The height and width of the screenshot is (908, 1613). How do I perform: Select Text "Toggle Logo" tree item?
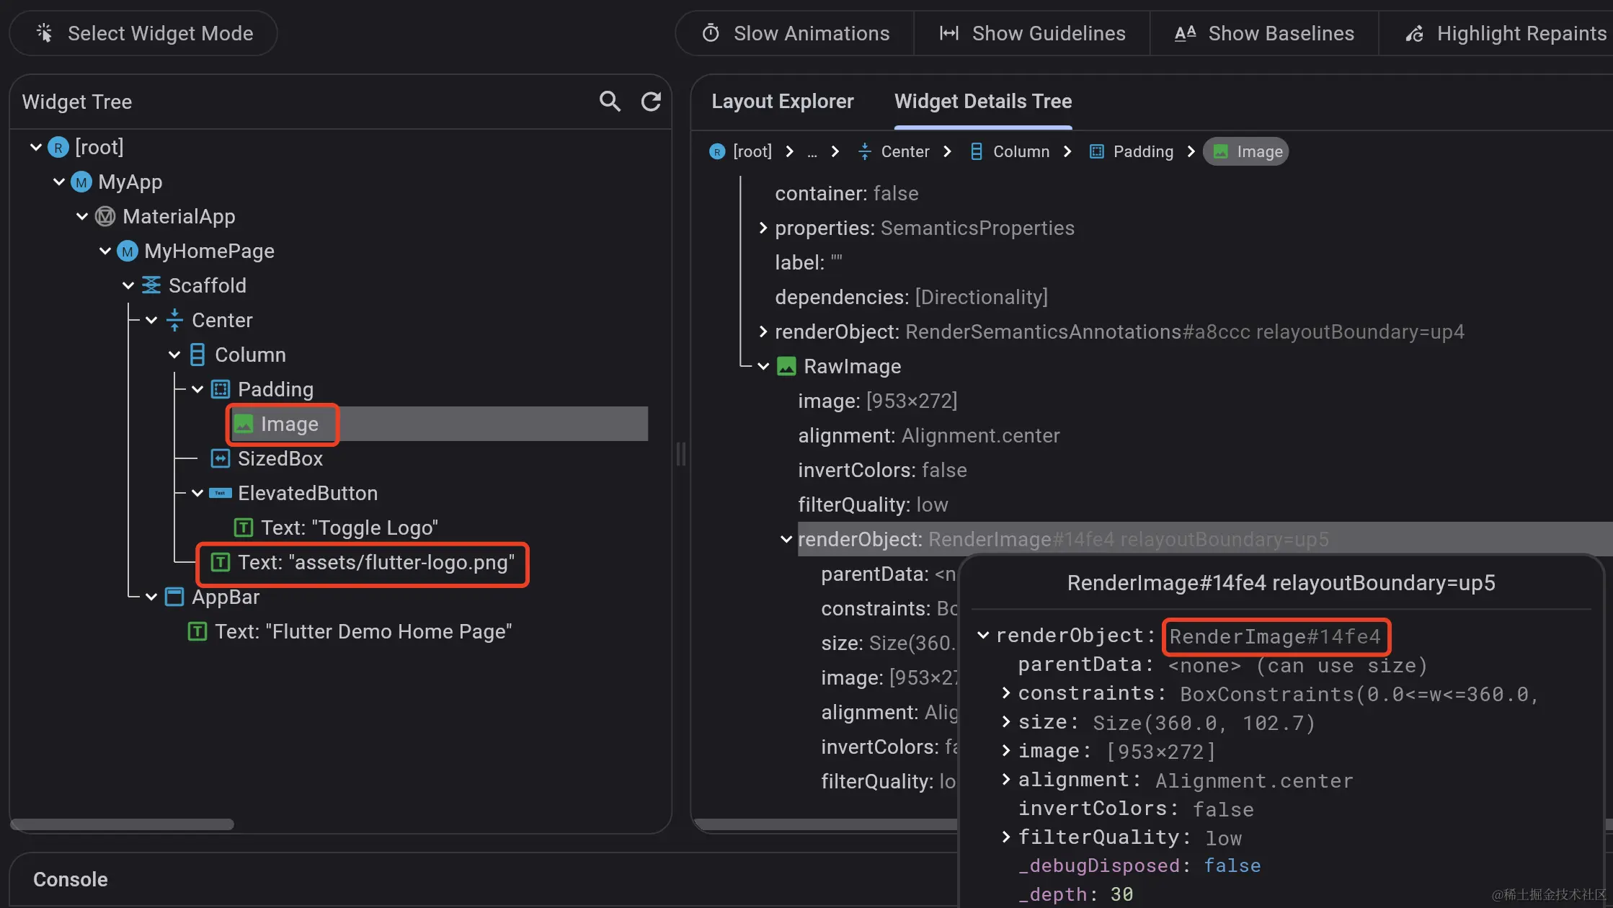tap(349, 528)
